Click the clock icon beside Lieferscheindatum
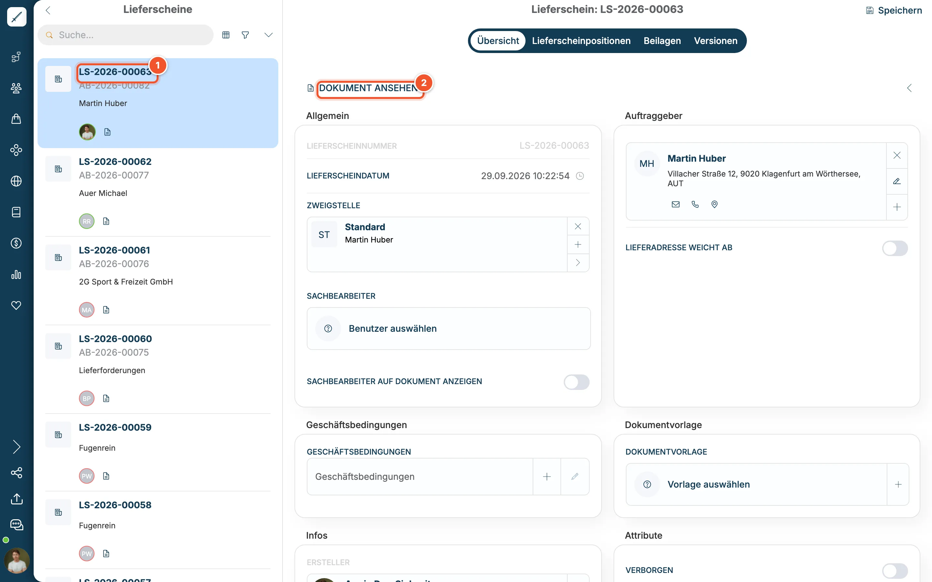This screenshot has height=582, width=932. [x=580, y=176]
